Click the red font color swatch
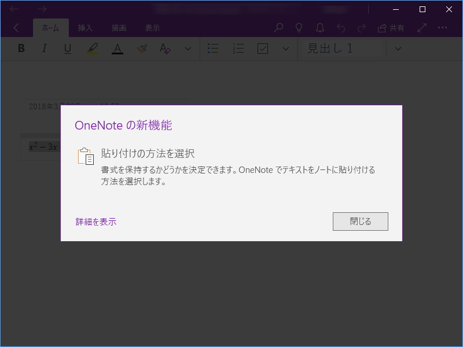Image resolution: width=463 pixels, height=347 pixels. pyautogui.click(x=117, y=49)
